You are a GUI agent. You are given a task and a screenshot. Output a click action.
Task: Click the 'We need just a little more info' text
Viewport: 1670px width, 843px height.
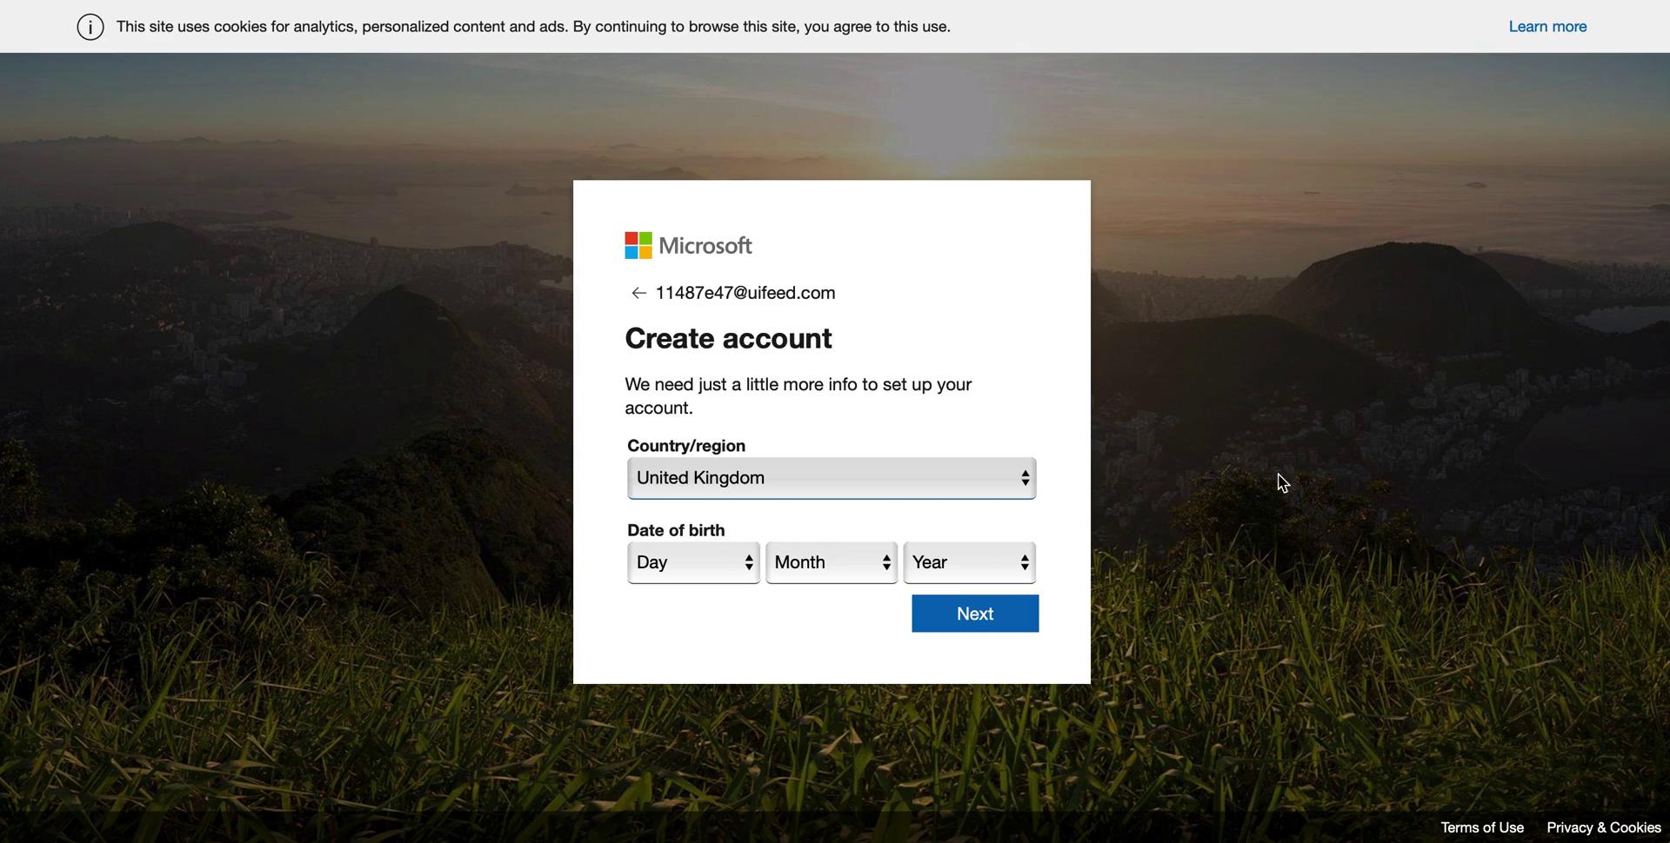(x=798, y=396)
